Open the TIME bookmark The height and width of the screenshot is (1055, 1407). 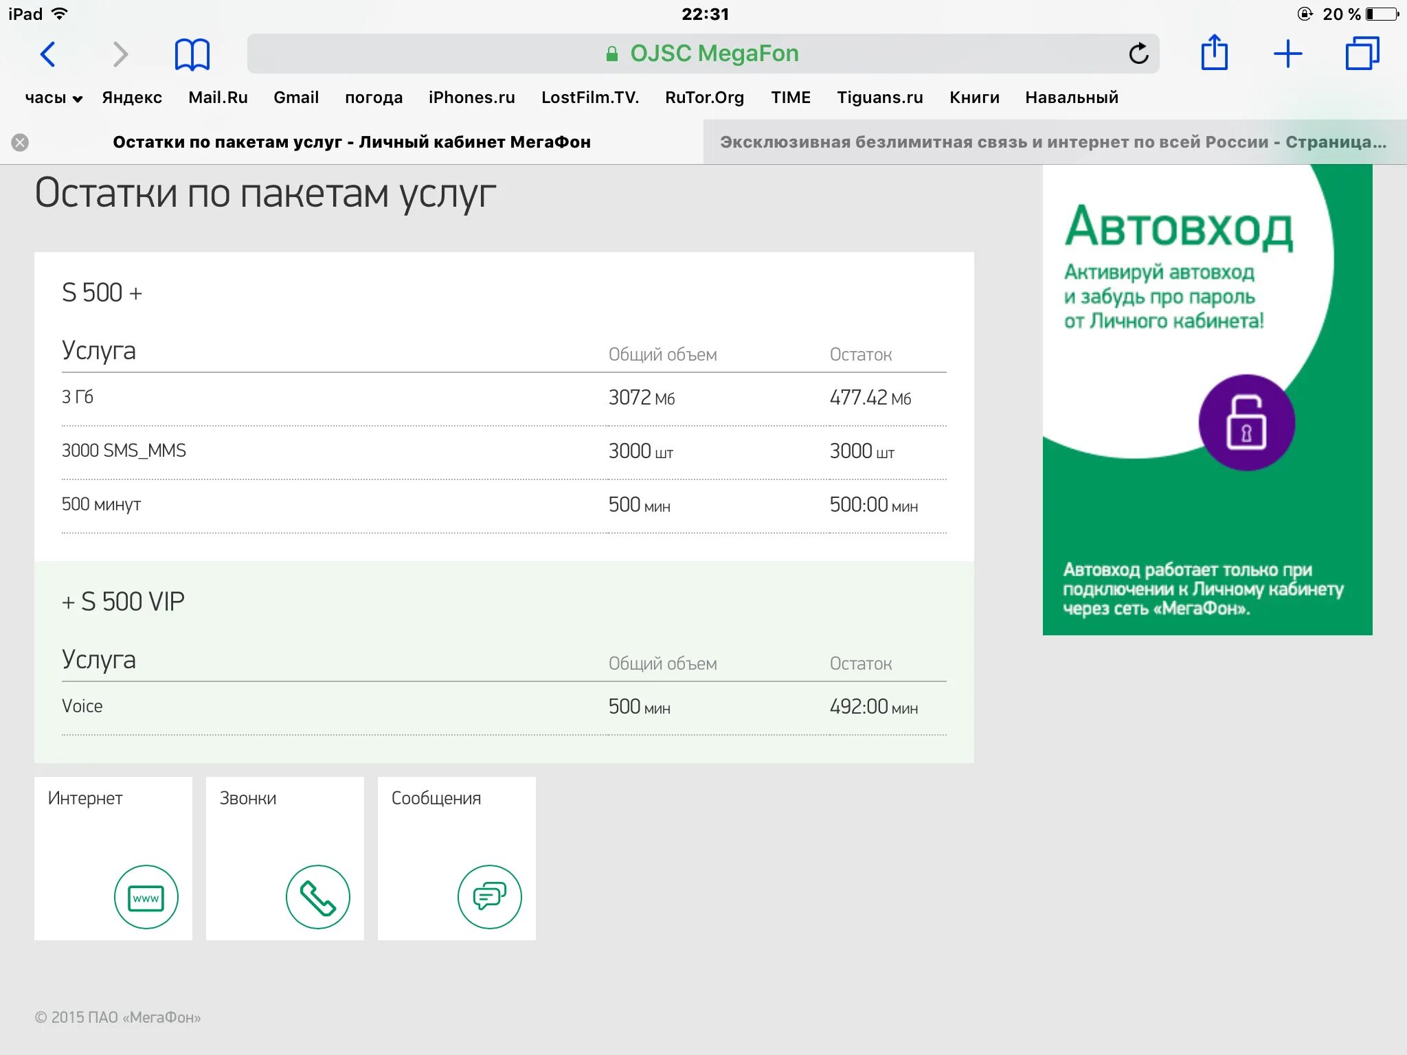791,98
